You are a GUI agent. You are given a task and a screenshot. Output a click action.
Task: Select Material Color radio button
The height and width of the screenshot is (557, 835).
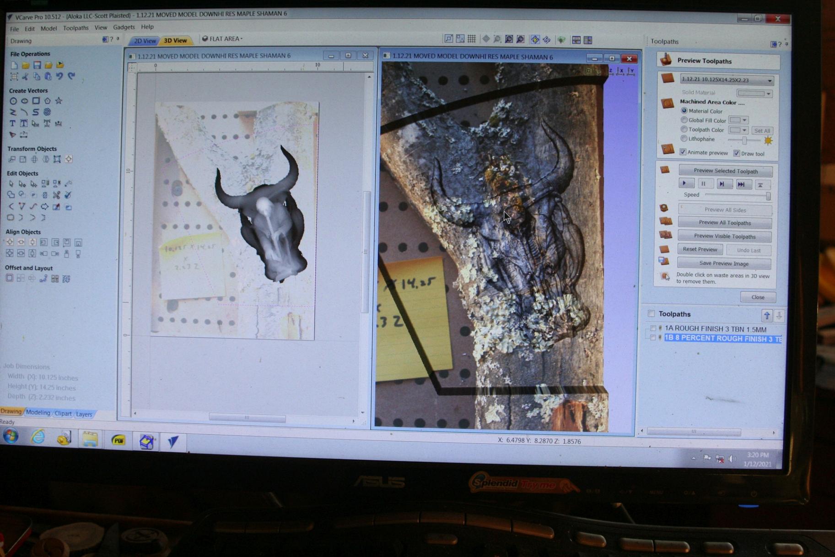(x=684, y=111)
